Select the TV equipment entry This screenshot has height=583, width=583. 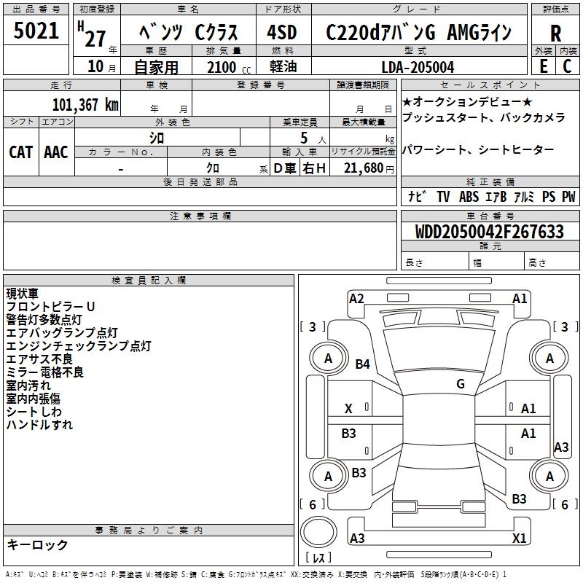coord(443,196)
